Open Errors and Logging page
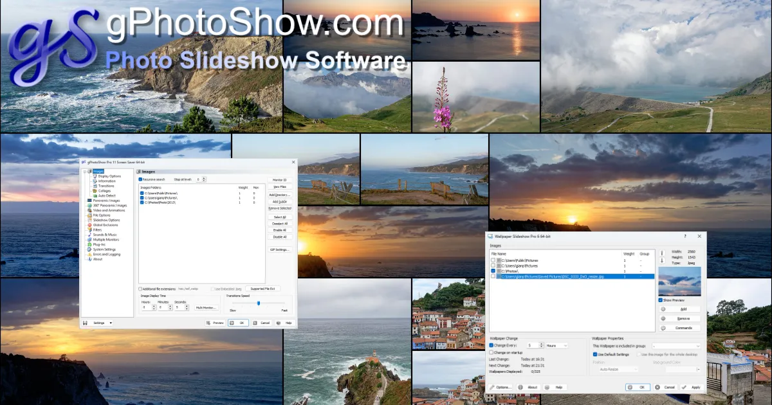772x405 pixels. 106,254
